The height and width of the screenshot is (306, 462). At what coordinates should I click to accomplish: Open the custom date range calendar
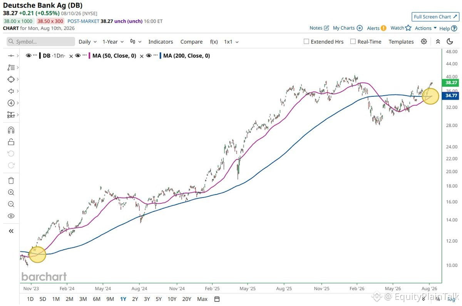pyautogui.click(x=217, y=299)
